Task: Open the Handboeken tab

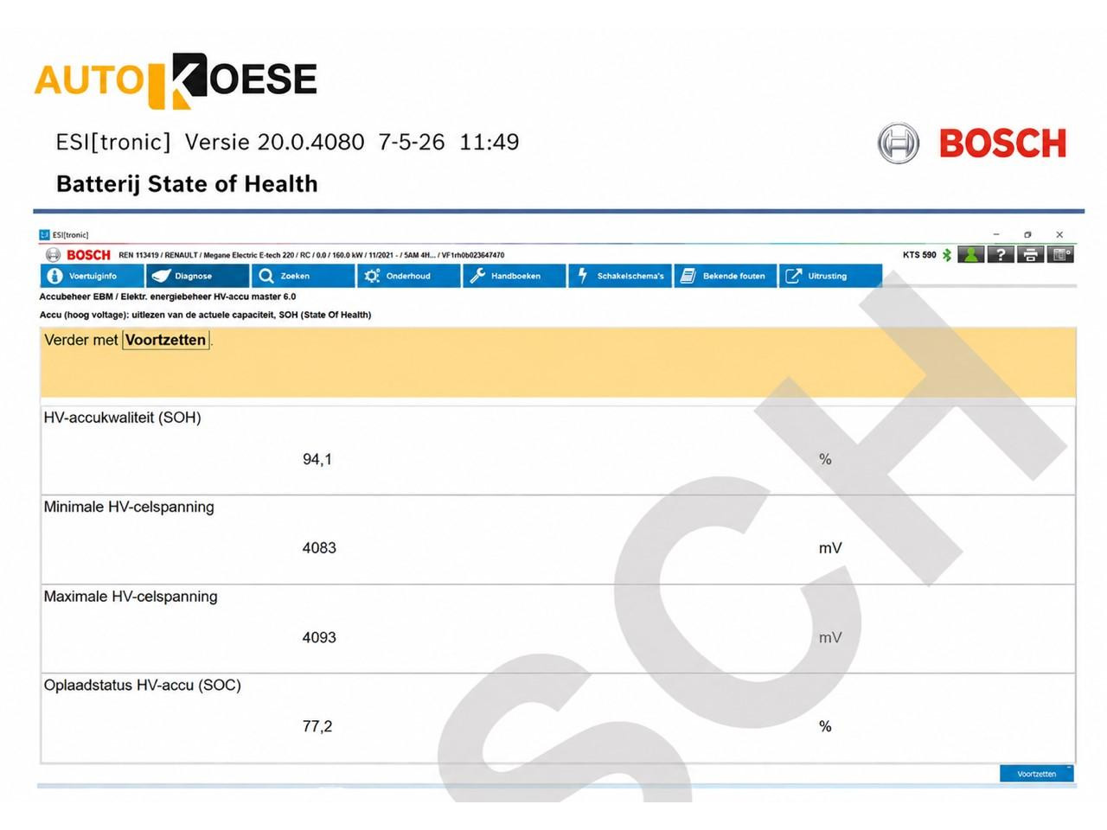Action: [514, 276]
